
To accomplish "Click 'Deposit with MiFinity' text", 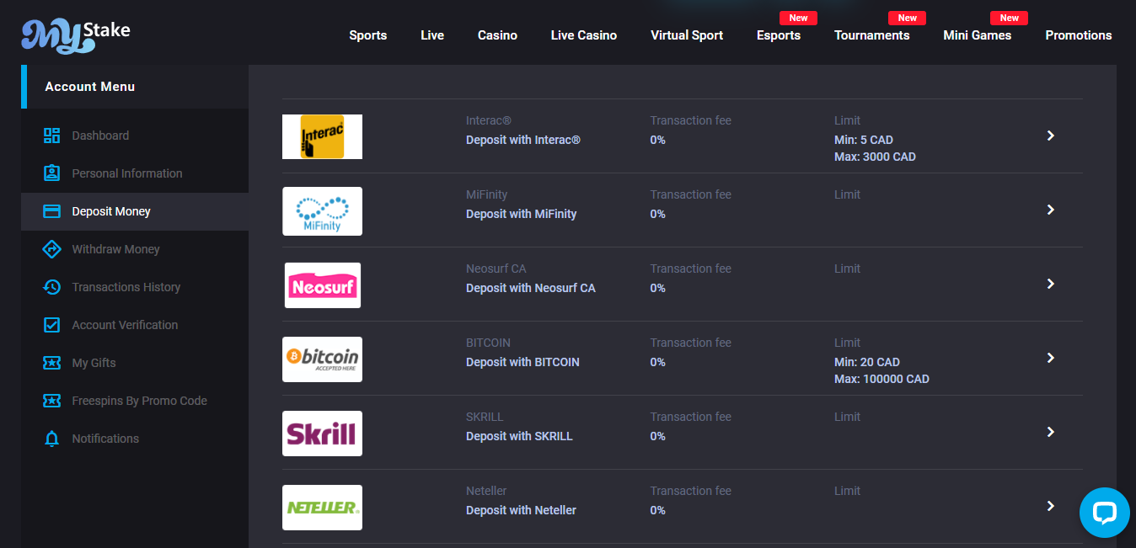I will point(522,214).
